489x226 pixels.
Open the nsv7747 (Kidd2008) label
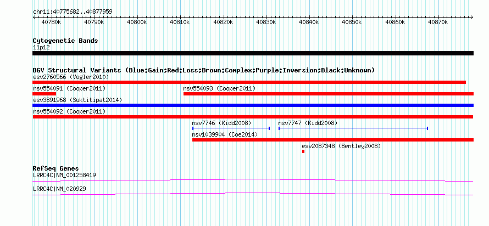[308, 123]
